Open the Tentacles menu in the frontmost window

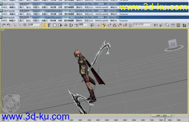coord(123,21)
